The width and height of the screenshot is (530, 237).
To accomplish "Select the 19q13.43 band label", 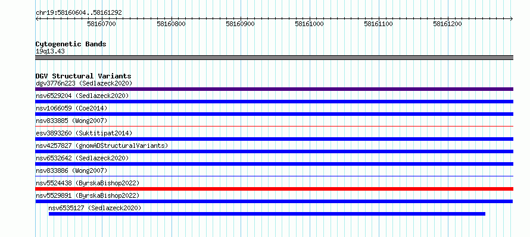I will point(50,52).
